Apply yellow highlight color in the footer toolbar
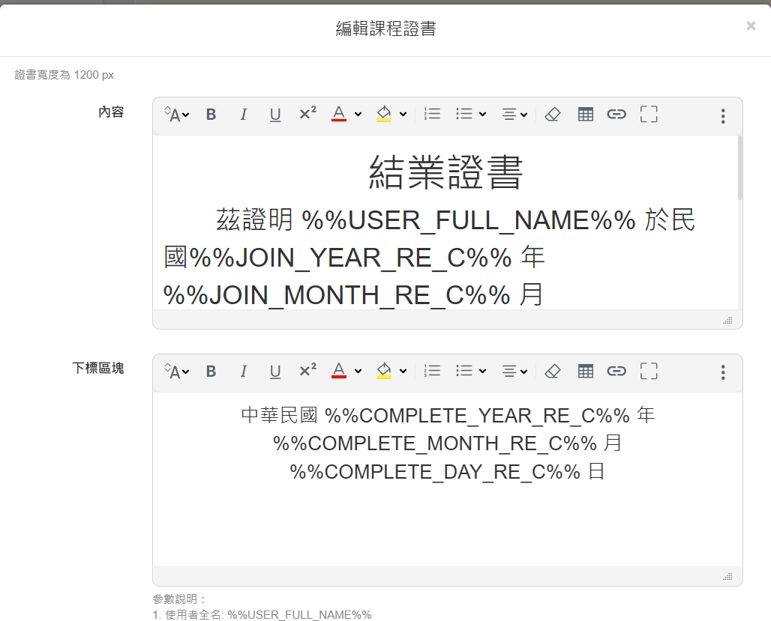This screenshot has width=771, height=621. tap(385, 371)
